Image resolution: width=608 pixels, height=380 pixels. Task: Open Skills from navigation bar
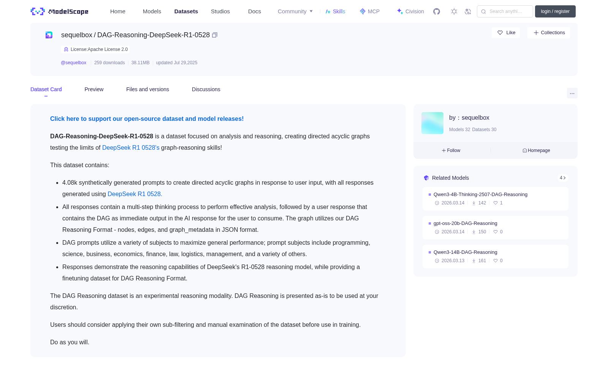pos(335,11)
